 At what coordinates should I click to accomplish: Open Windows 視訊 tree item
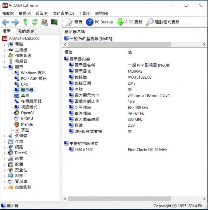[30, 73]
